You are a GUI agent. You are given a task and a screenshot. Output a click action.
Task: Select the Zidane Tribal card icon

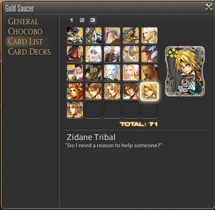(x=149, y=91)
